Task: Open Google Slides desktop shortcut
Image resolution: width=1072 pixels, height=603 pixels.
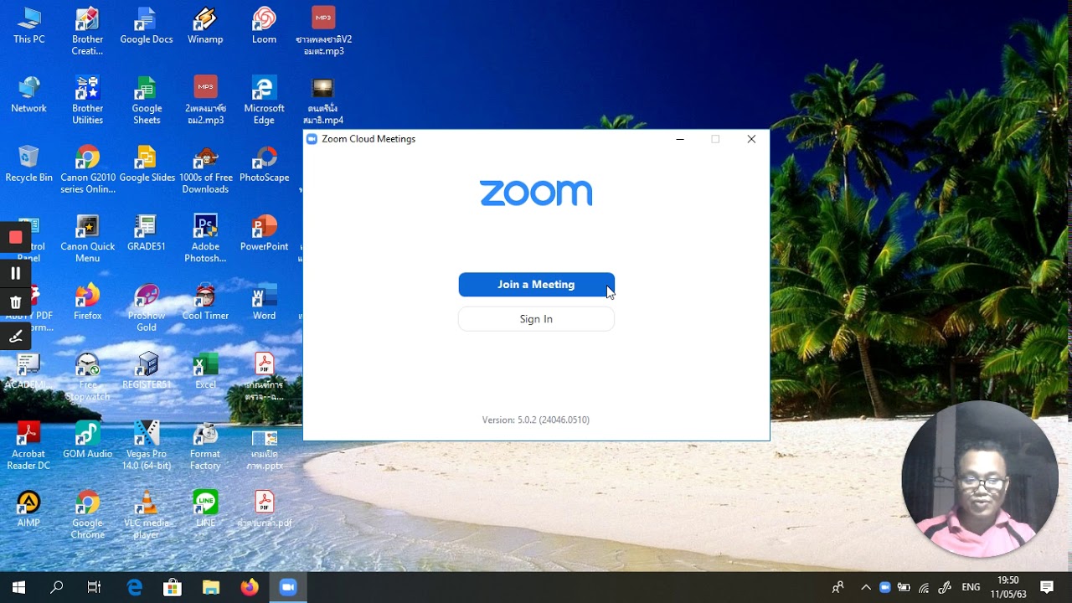Action: click(147, 164)
